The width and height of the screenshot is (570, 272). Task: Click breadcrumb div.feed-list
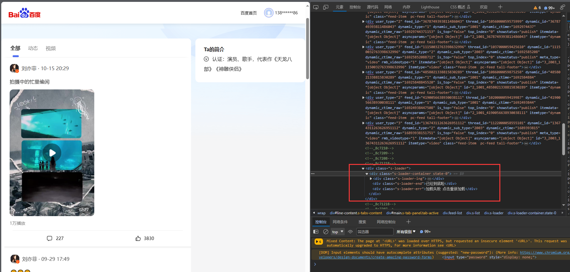[452, 213]
